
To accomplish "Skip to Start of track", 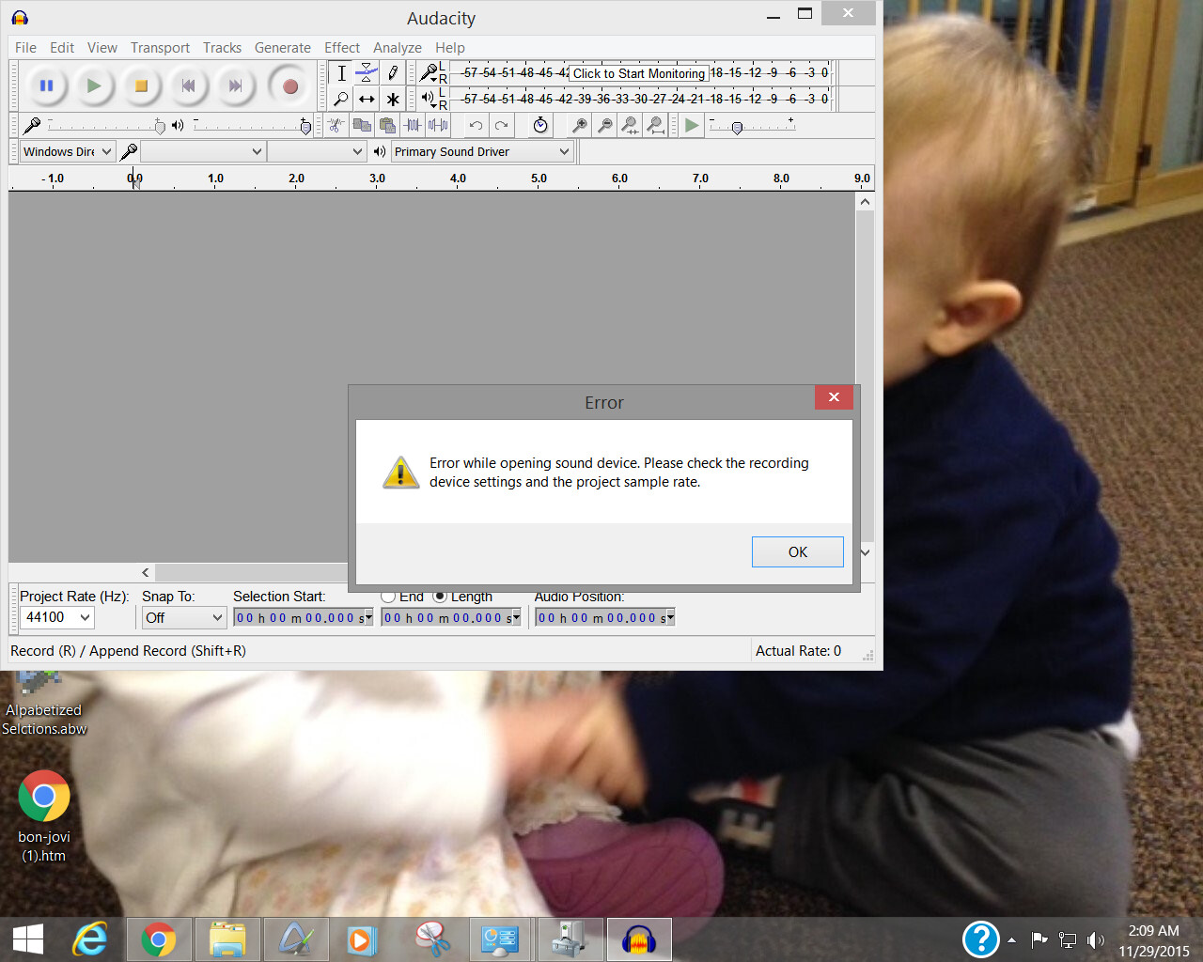I will click(188, 86).
